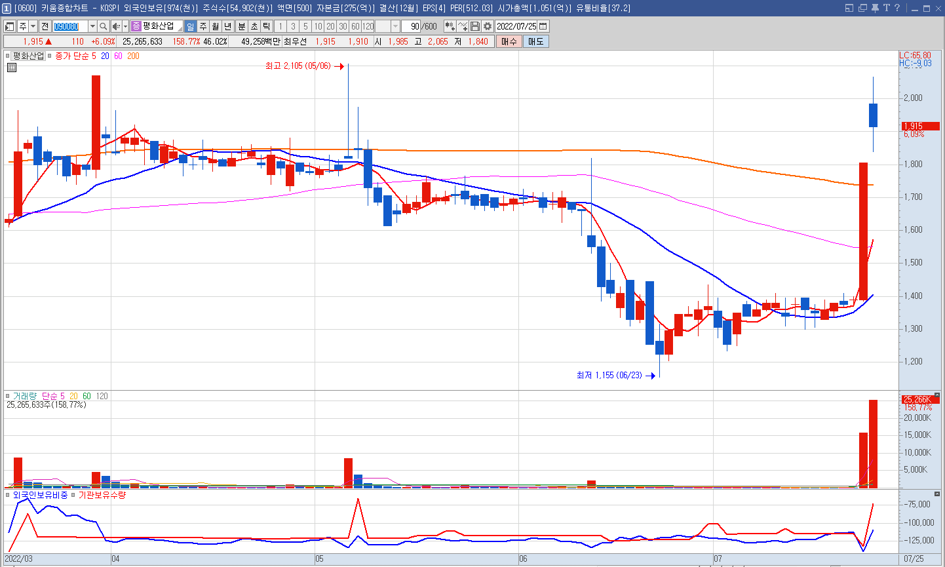The width and height of the screenshot is (945, 567).
Task: Click the 전 button beside stock code
Action: (x=45, y=26)
